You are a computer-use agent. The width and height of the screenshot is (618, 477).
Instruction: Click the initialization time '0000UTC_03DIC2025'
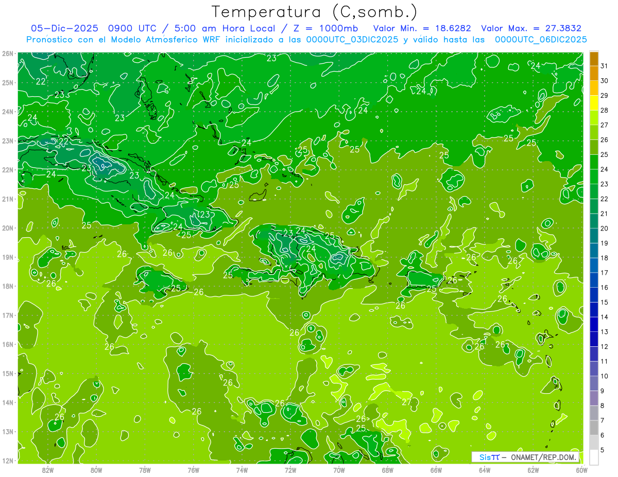[x=352, y=40]
